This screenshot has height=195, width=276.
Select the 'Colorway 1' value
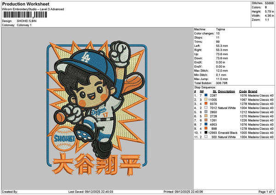click(x=24, y=25)
